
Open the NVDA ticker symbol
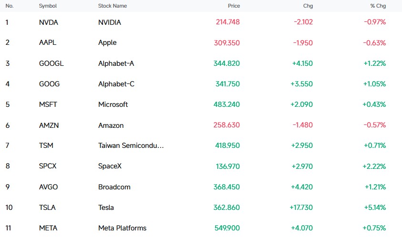(49, 22)
